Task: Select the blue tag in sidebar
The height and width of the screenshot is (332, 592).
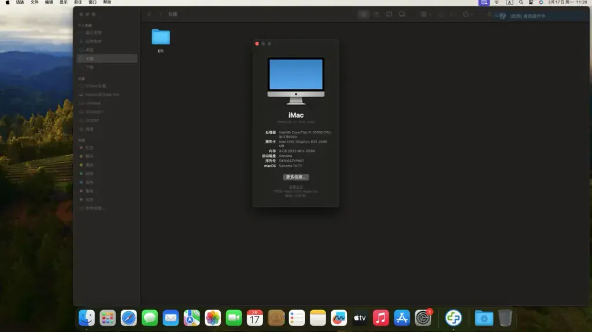Action: [107, 182]
